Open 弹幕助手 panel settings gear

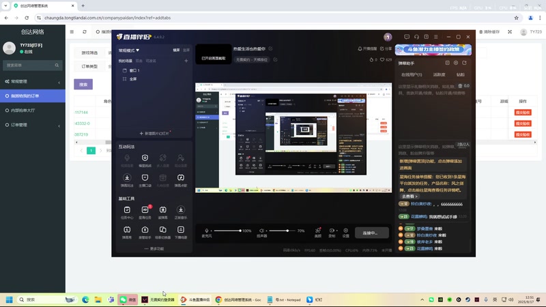pyautogui.click(x=456, y=63)
